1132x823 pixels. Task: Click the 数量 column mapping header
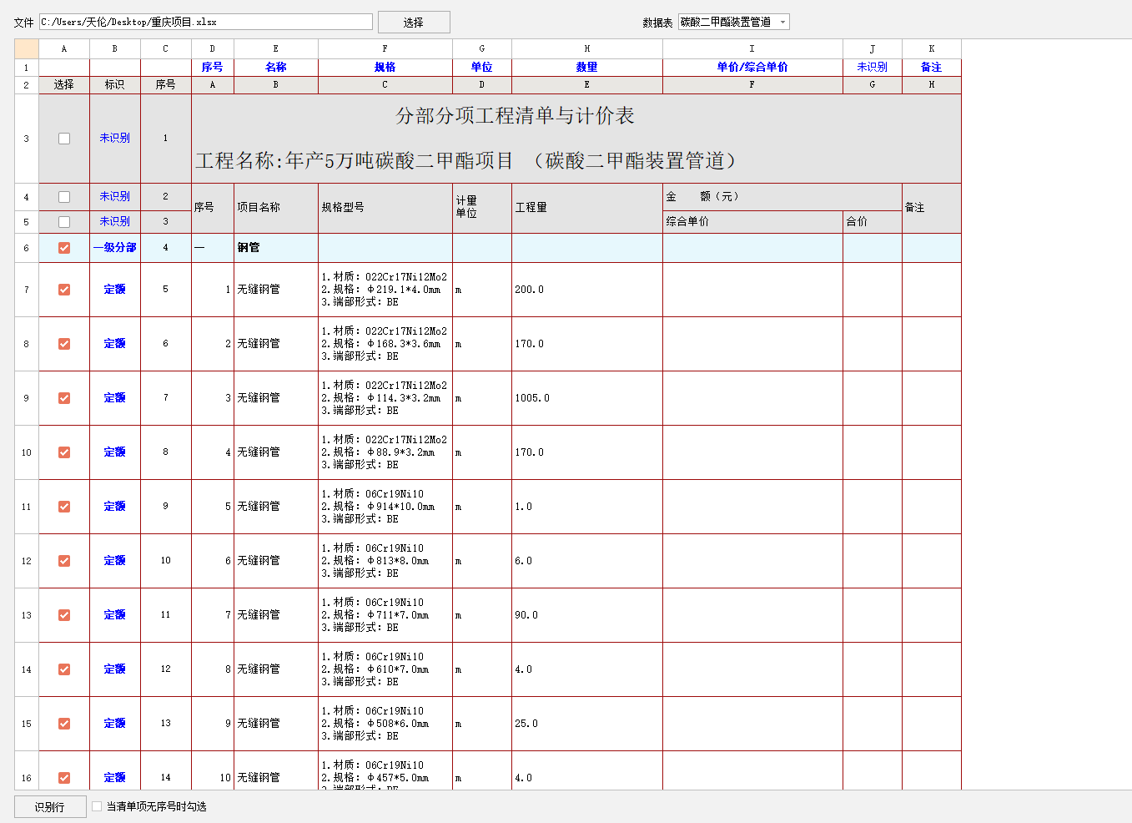pos(587,68)
